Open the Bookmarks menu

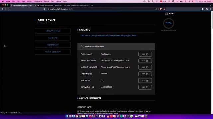coord(38,1)
